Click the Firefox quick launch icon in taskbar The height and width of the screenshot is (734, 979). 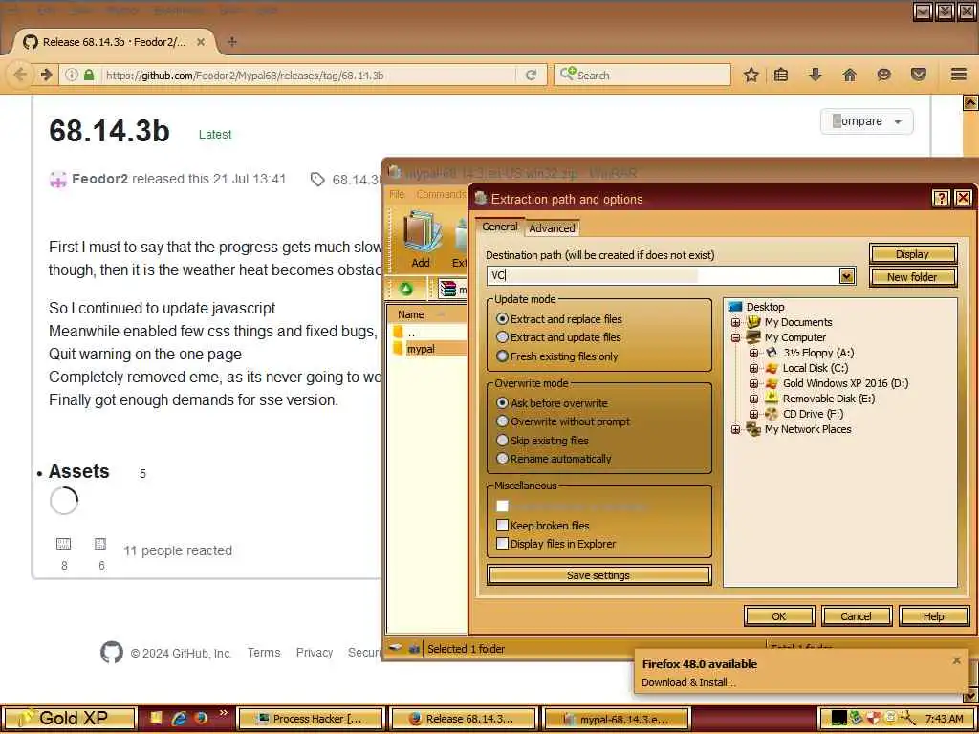point(200,719)
